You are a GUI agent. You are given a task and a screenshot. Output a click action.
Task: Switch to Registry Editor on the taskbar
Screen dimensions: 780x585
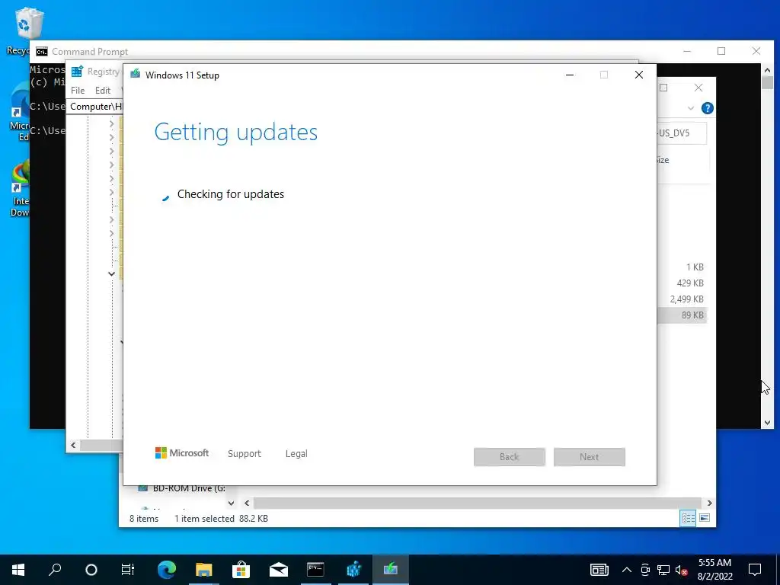pos(353,569)
